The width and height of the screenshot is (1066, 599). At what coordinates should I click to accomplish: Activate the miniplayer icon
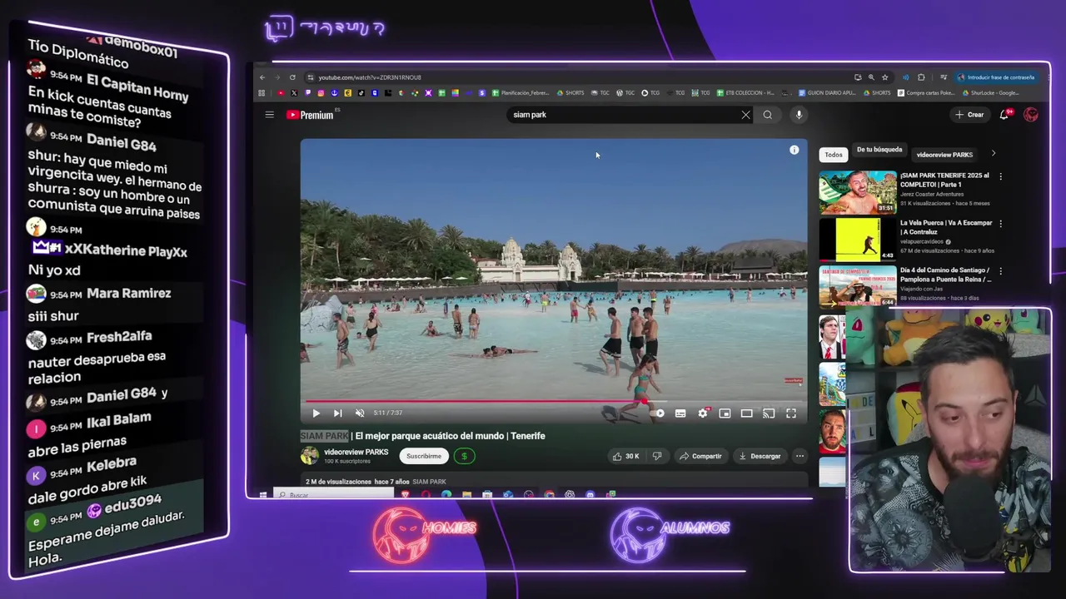click(x=725, y=413)
